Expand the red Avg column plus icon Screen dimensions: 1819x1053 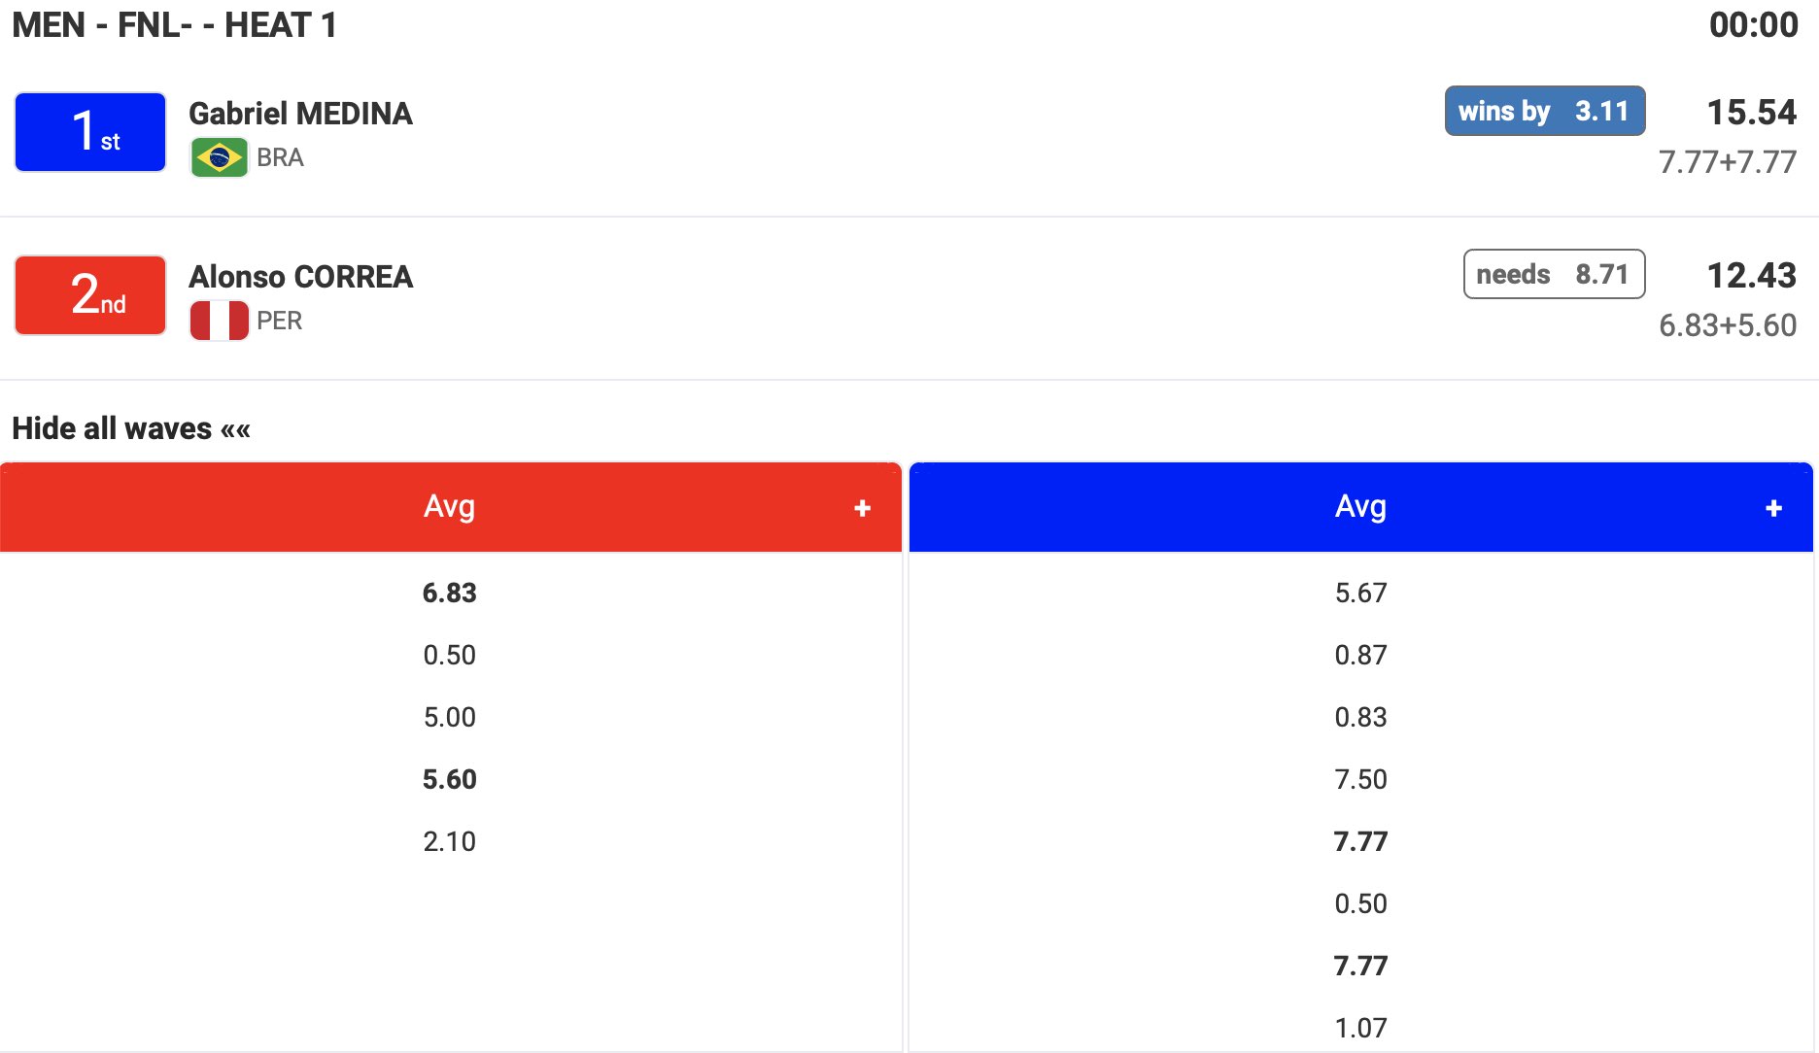pos(862,508)
